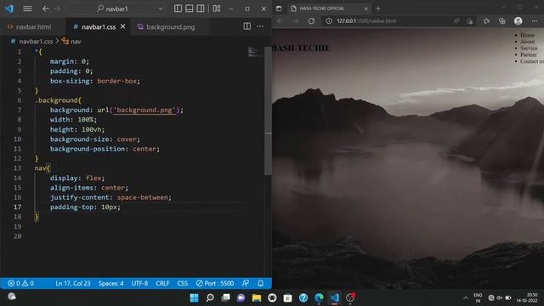Image resolution: width=544 pixels, height=306 pixels.
Task: Select the UTF-8 encoding indicator
Action: [x=139, y=283]
